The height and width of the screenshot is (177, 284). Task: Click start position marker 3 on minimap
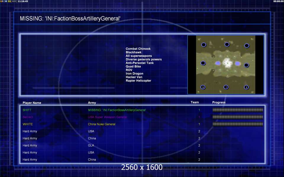coord(203,87)
